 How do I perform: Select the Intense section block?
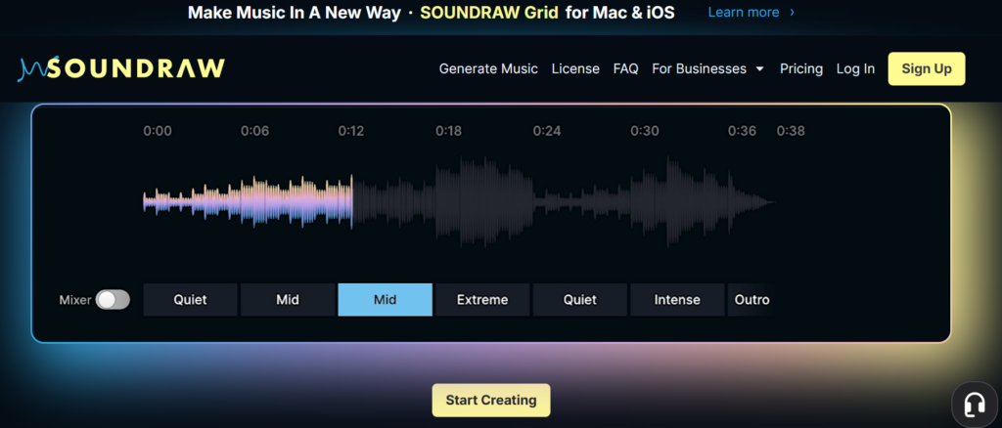tap(677, 300)
